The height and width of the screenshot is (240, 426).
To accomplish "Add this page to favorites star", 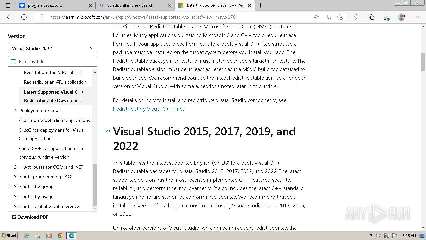I will click(340, 17).
